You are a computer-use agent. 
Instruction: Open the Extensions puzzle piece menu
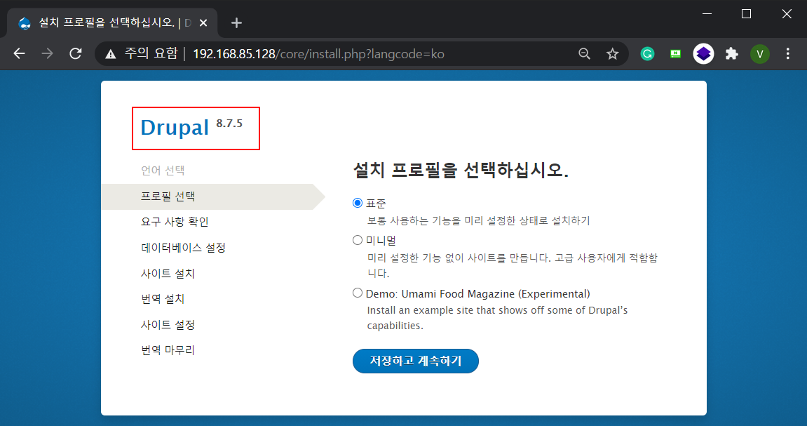click(x=731, y=53)
